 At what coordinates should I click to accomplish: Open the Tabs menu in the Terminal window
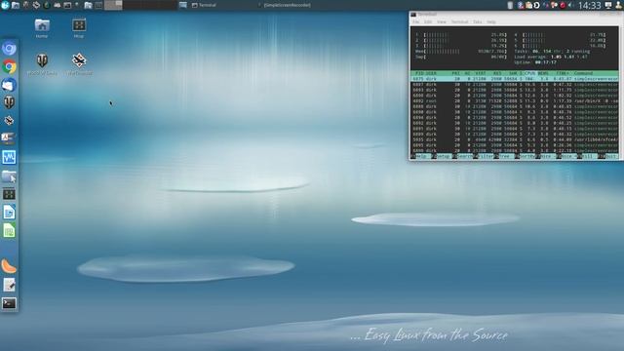point(477,21)
